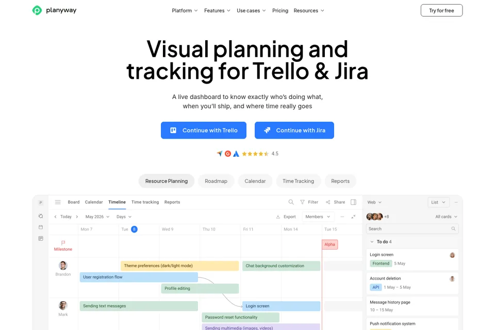
Task: Select the Time Tracking pill tab
Action: coord(299,181)
